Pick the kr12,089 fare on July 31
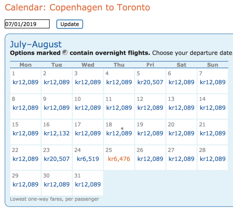The width and height of the screenshot is (233, 213). 88,184
